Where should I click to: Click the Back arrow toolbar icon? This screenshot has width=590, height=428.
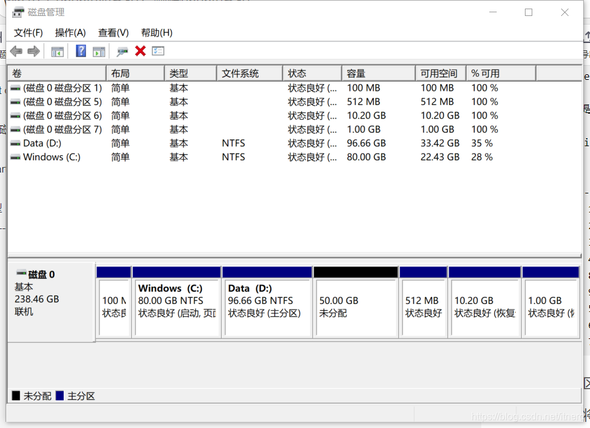click(16, 51)
